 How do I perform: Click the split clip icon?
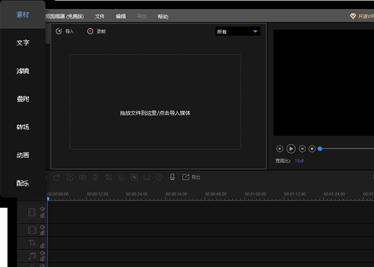[82, 177]
